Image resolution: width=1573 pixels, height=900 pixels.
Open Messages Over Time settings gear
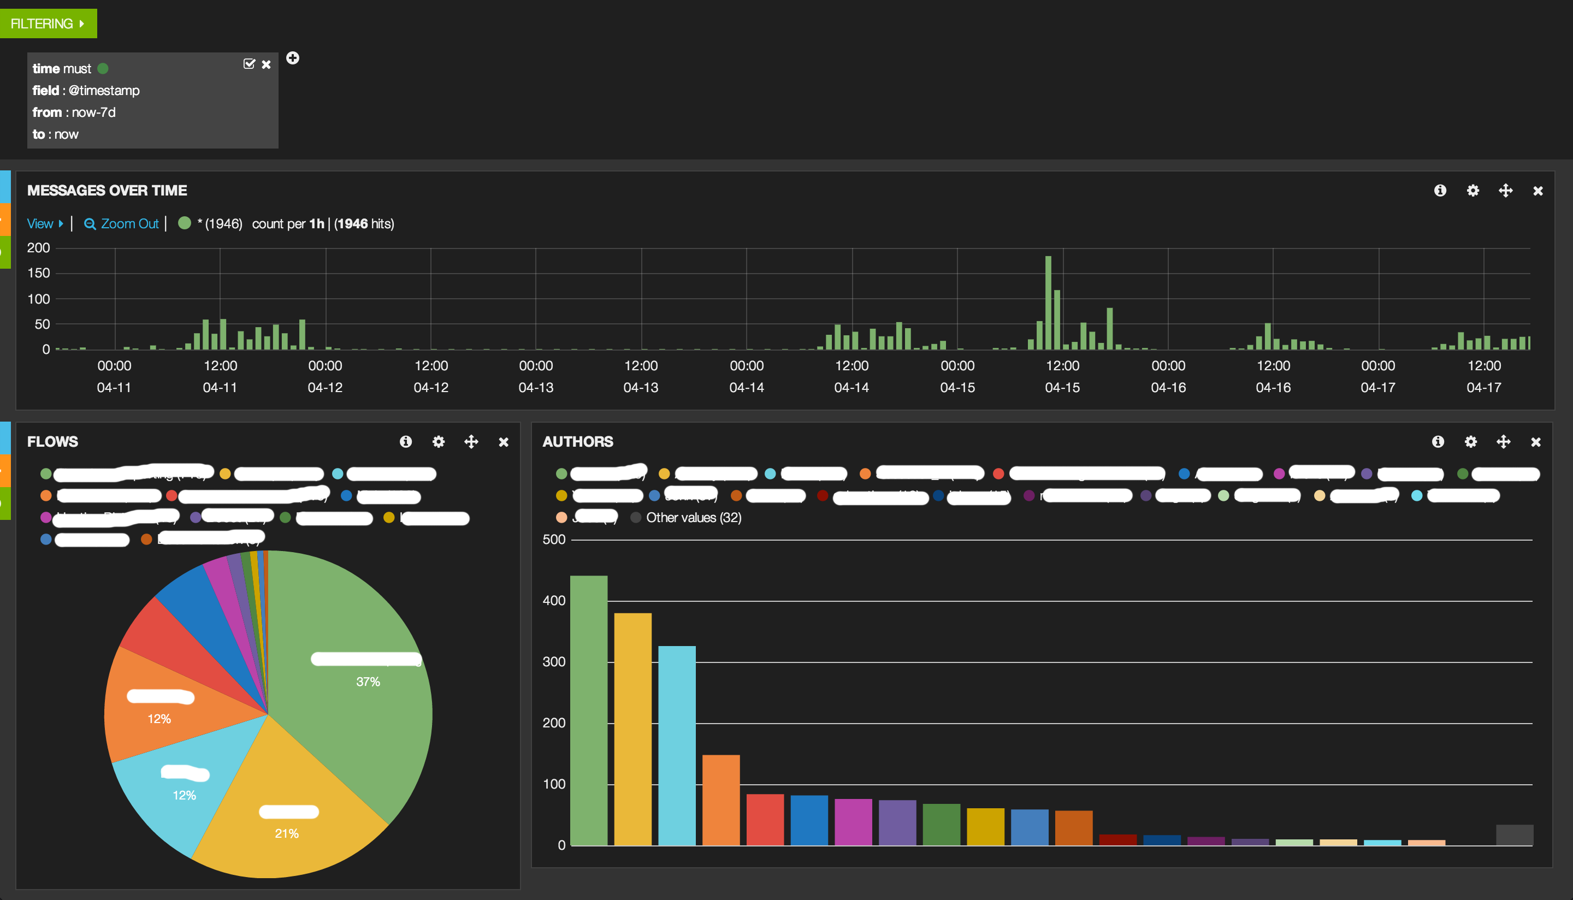(1473, 191)
